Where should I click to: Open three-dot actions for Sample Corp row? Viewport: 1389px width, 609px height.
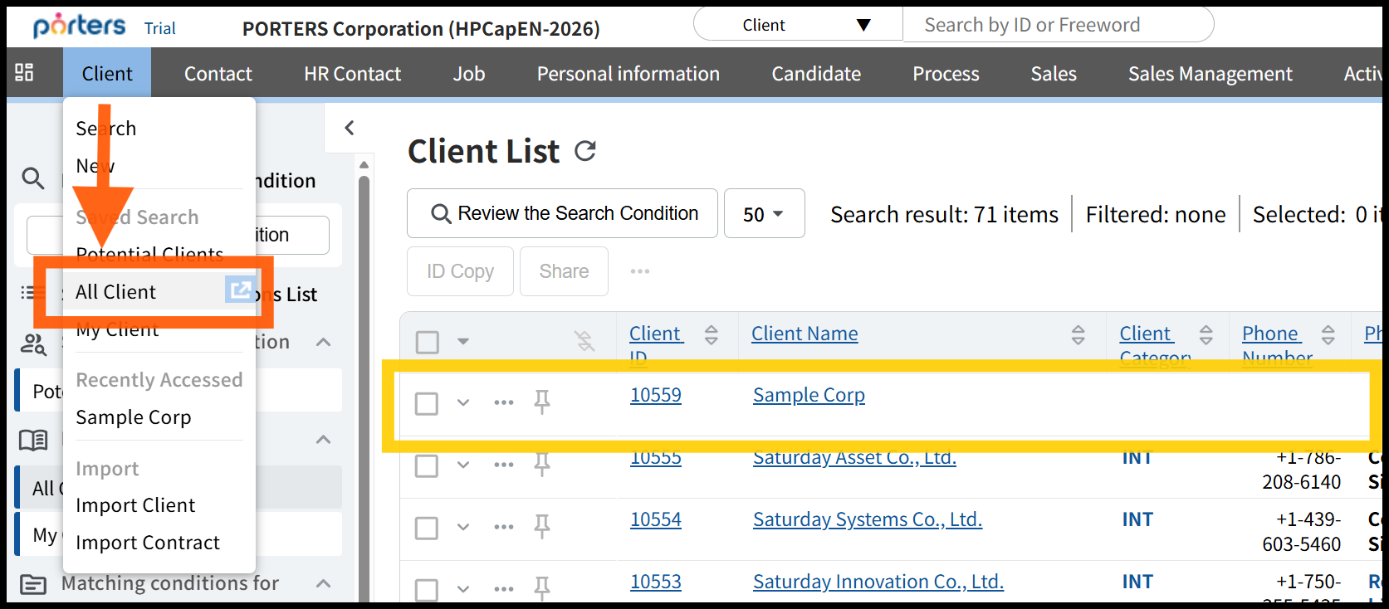pos(503,402)
